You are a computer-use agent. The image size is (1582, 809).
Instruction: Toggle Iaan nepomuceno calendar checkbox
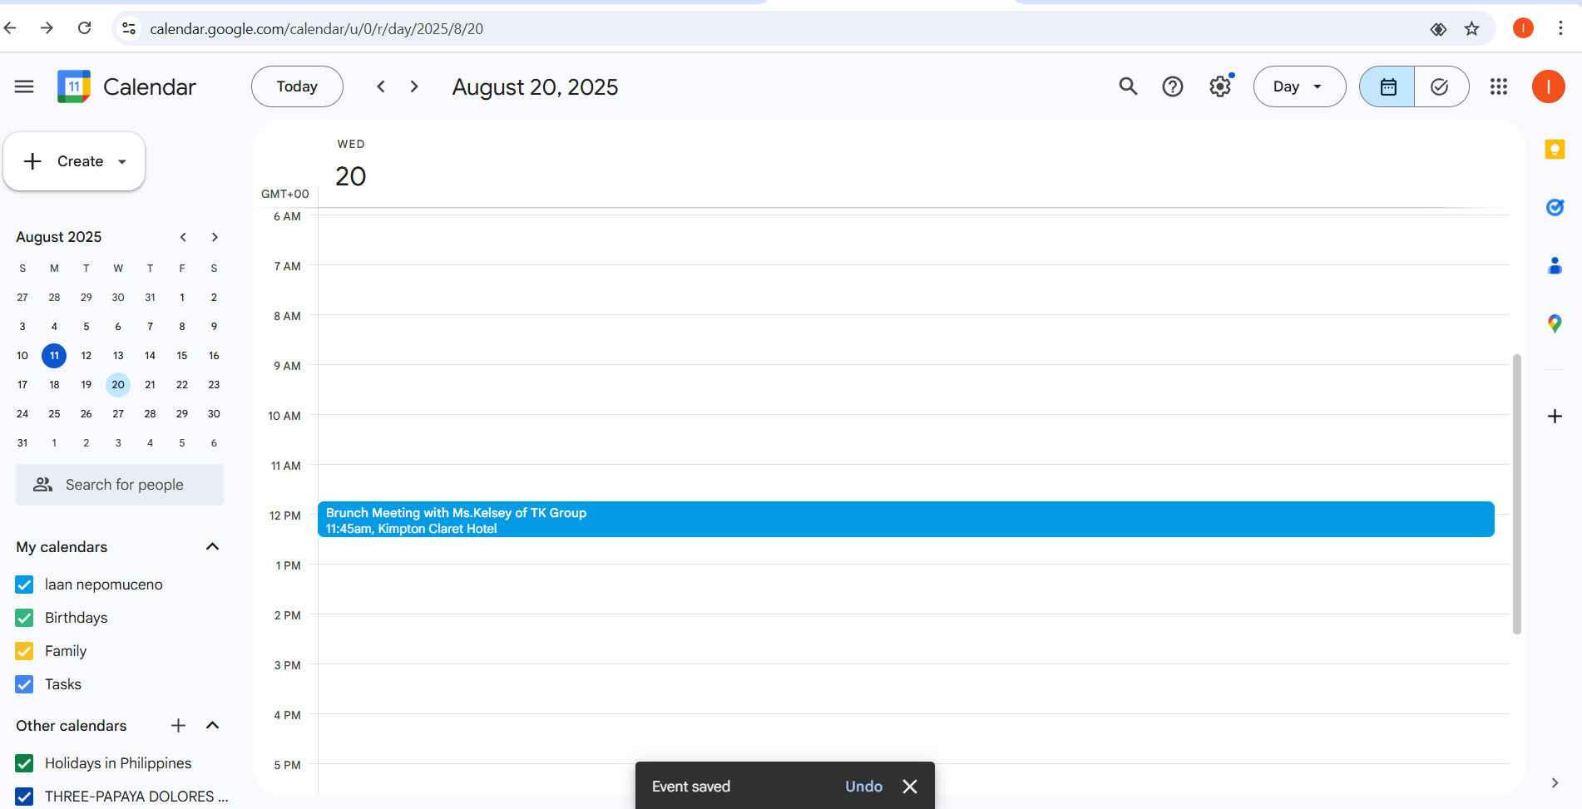click(24, 585)
